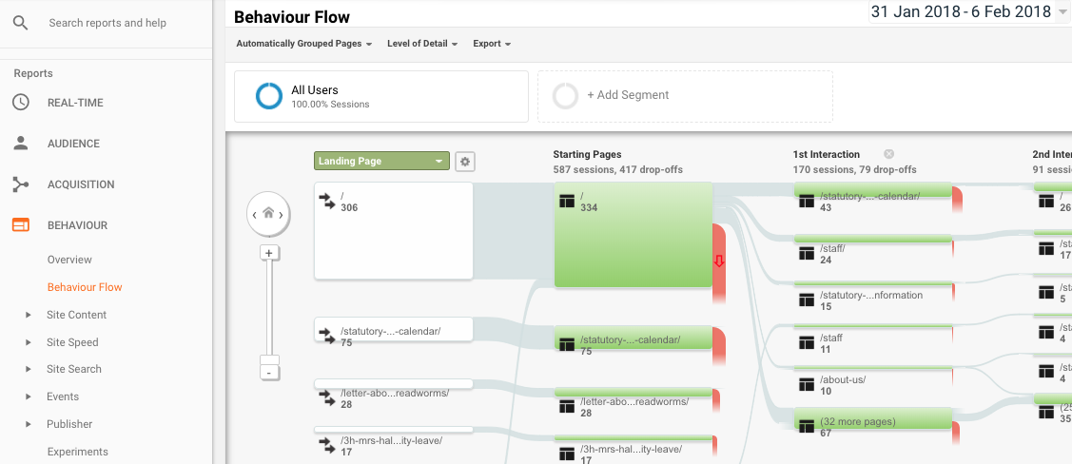
Task: Open Audience reports person icon
Action: pos(21,144)
